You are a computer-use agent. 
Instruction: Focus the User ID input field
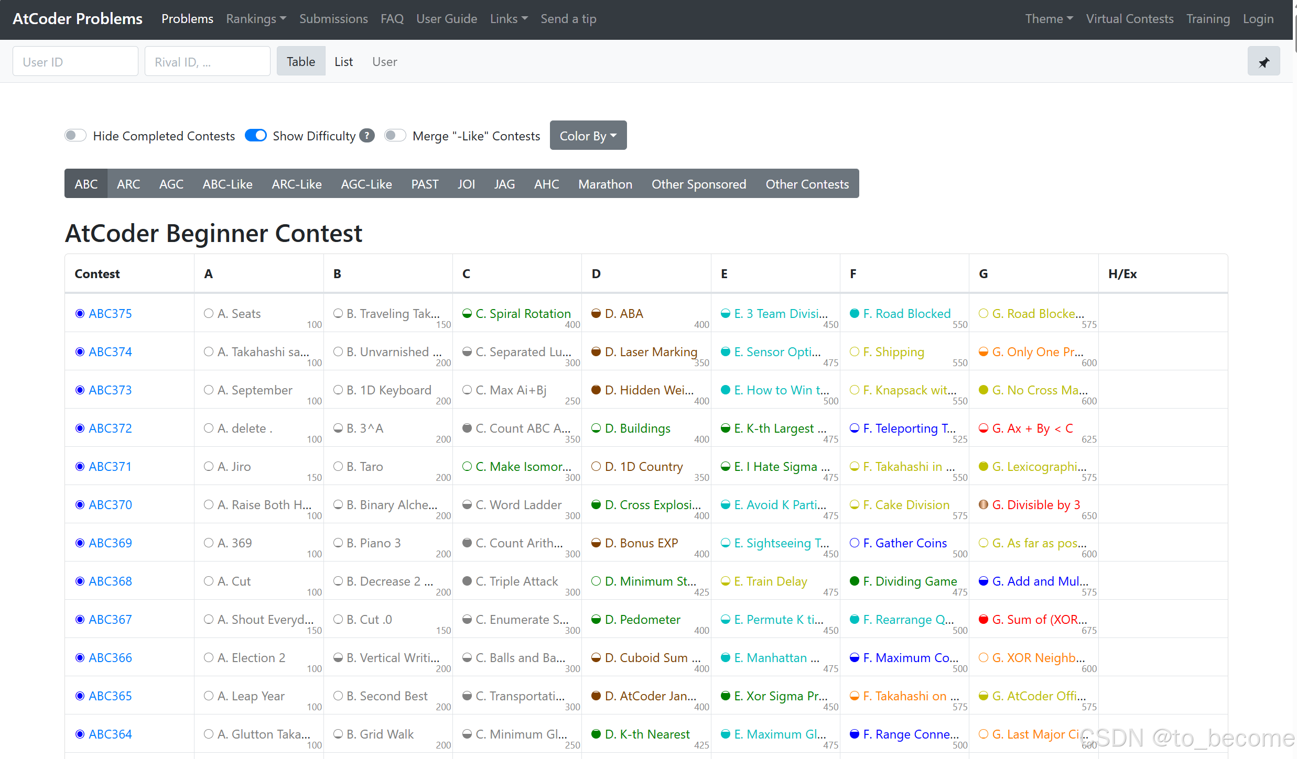(x=75, y=62)
